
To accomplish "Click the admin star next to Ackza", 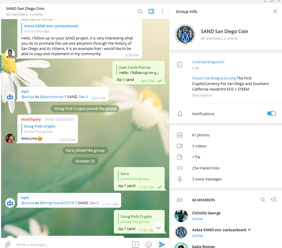I will coord(249,230).
